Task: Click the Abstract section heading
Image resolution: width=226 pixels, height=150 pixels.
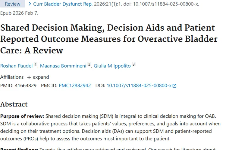Action: [x=14, y=104]
